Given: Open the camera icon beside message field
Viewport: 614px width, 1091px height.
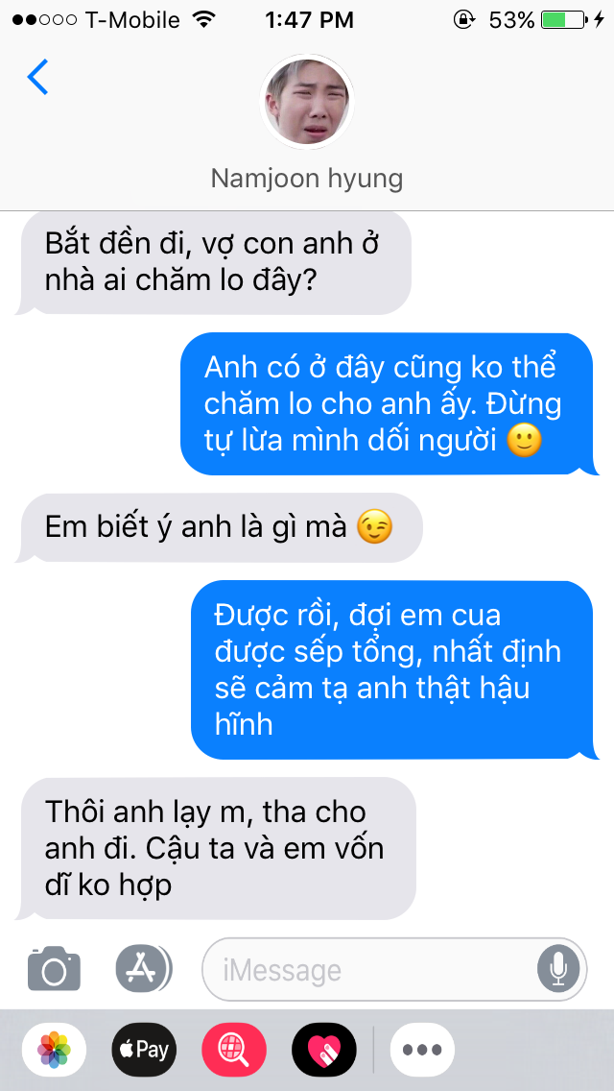Looking at the screenshot, I should [x=54, y=968].
